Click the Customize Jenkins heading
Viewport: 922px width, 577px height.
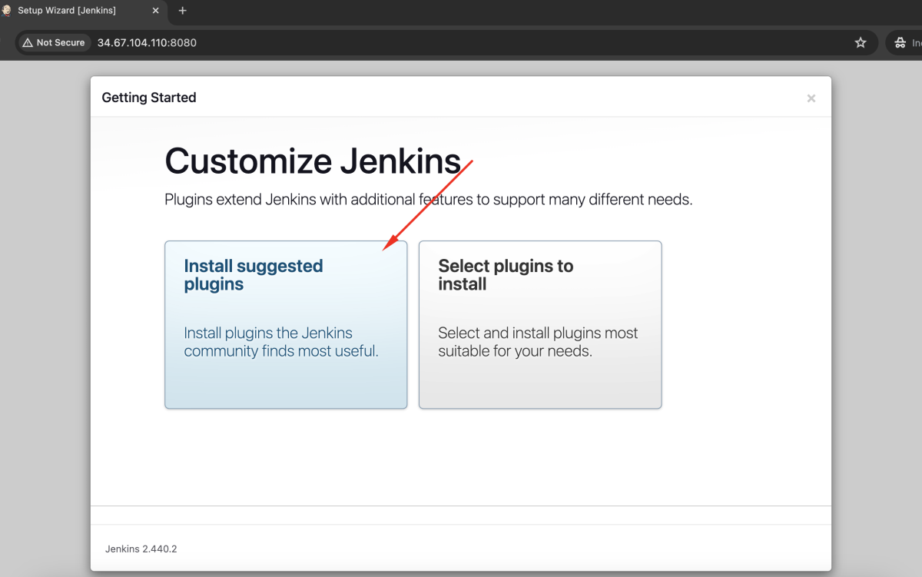pyautogui.click(x=313, y=161)
